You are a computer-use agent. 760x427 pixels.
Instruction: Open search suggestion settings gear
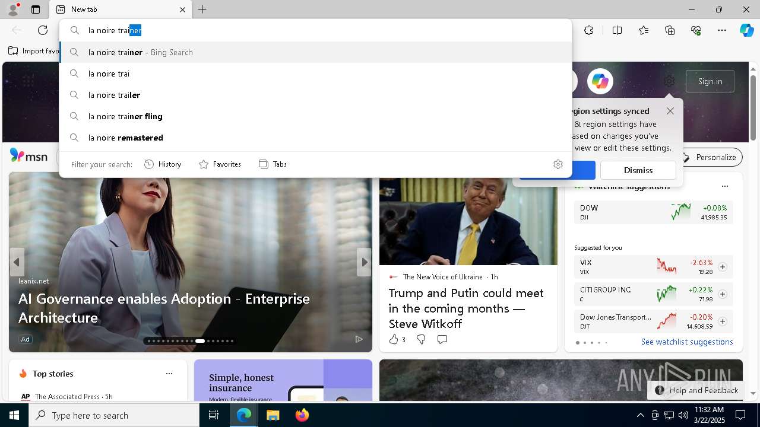[558, 164]
